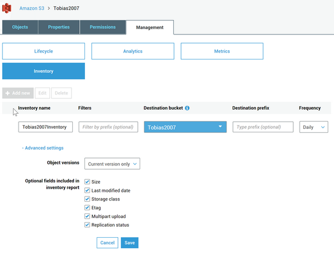Switch to the Permissions tab
The height and width of the screenshot is (253, 334).
(x=102, y=27)
